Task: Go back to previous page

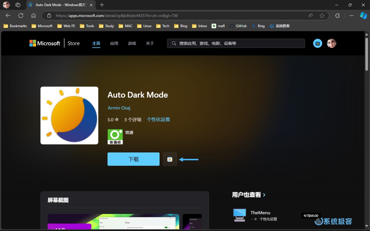Action: [8, 16]
